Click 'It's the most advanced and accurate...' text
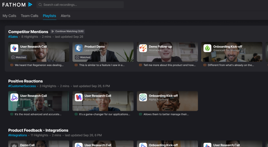This screenshot has height=147, width=268. [38, 114]
